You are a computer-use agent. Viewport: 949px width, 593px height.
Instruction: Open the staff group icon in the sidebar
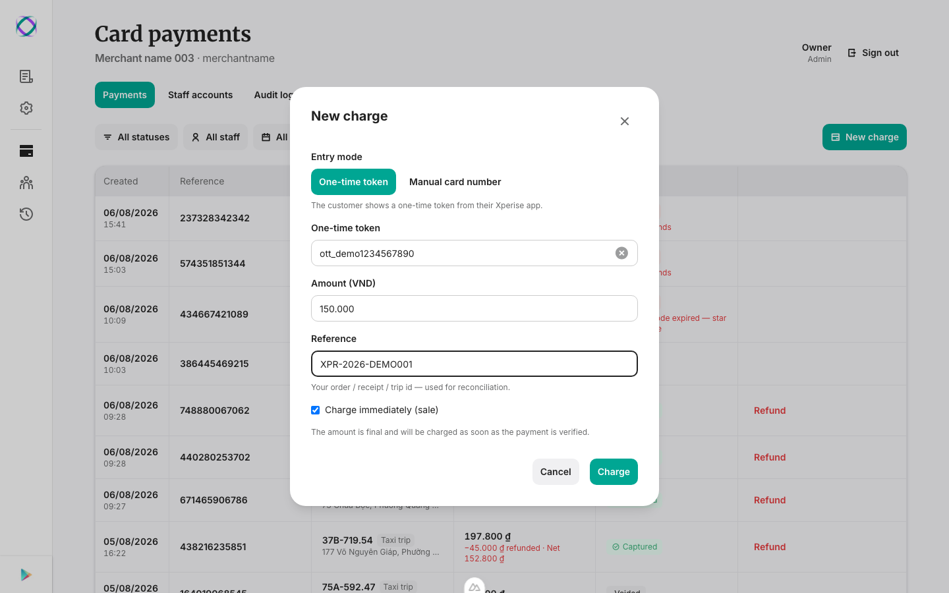pyautogui.click(x=26, y=183)
